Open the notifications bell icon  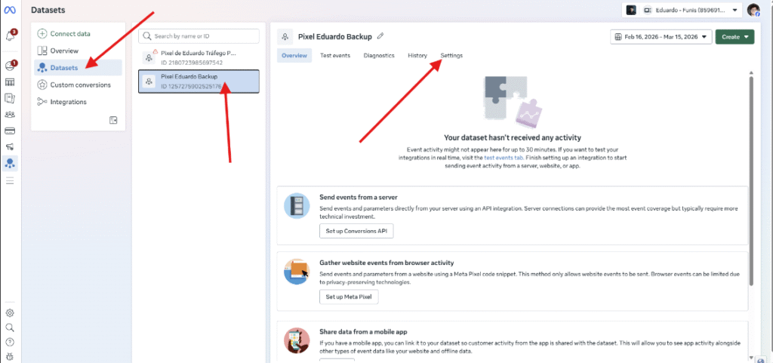point(11,35)
